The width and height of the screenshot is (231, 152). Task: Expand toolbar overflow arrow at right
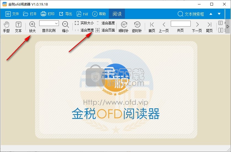228,27
